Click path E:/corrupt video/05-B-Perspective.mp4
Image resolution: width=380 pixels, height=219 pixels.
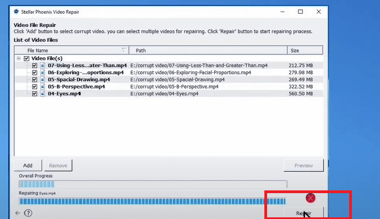tap(174, 86)
